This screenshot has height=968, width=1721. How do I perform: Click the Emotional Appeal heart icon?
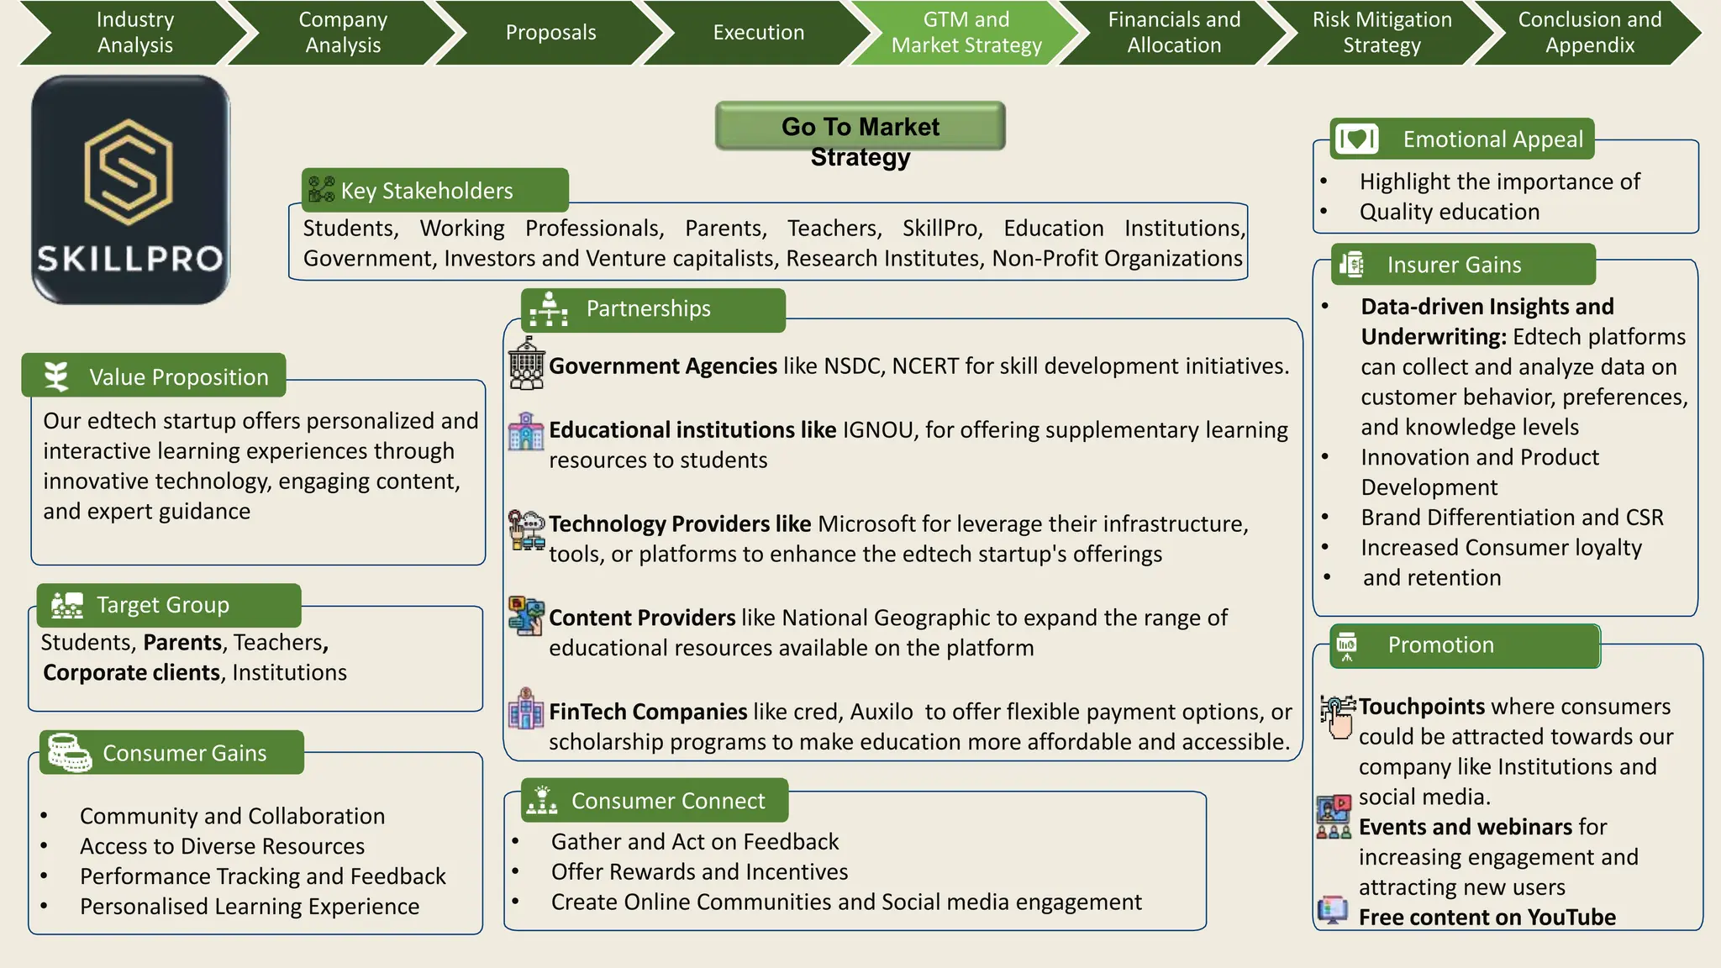click(1356, 139)
